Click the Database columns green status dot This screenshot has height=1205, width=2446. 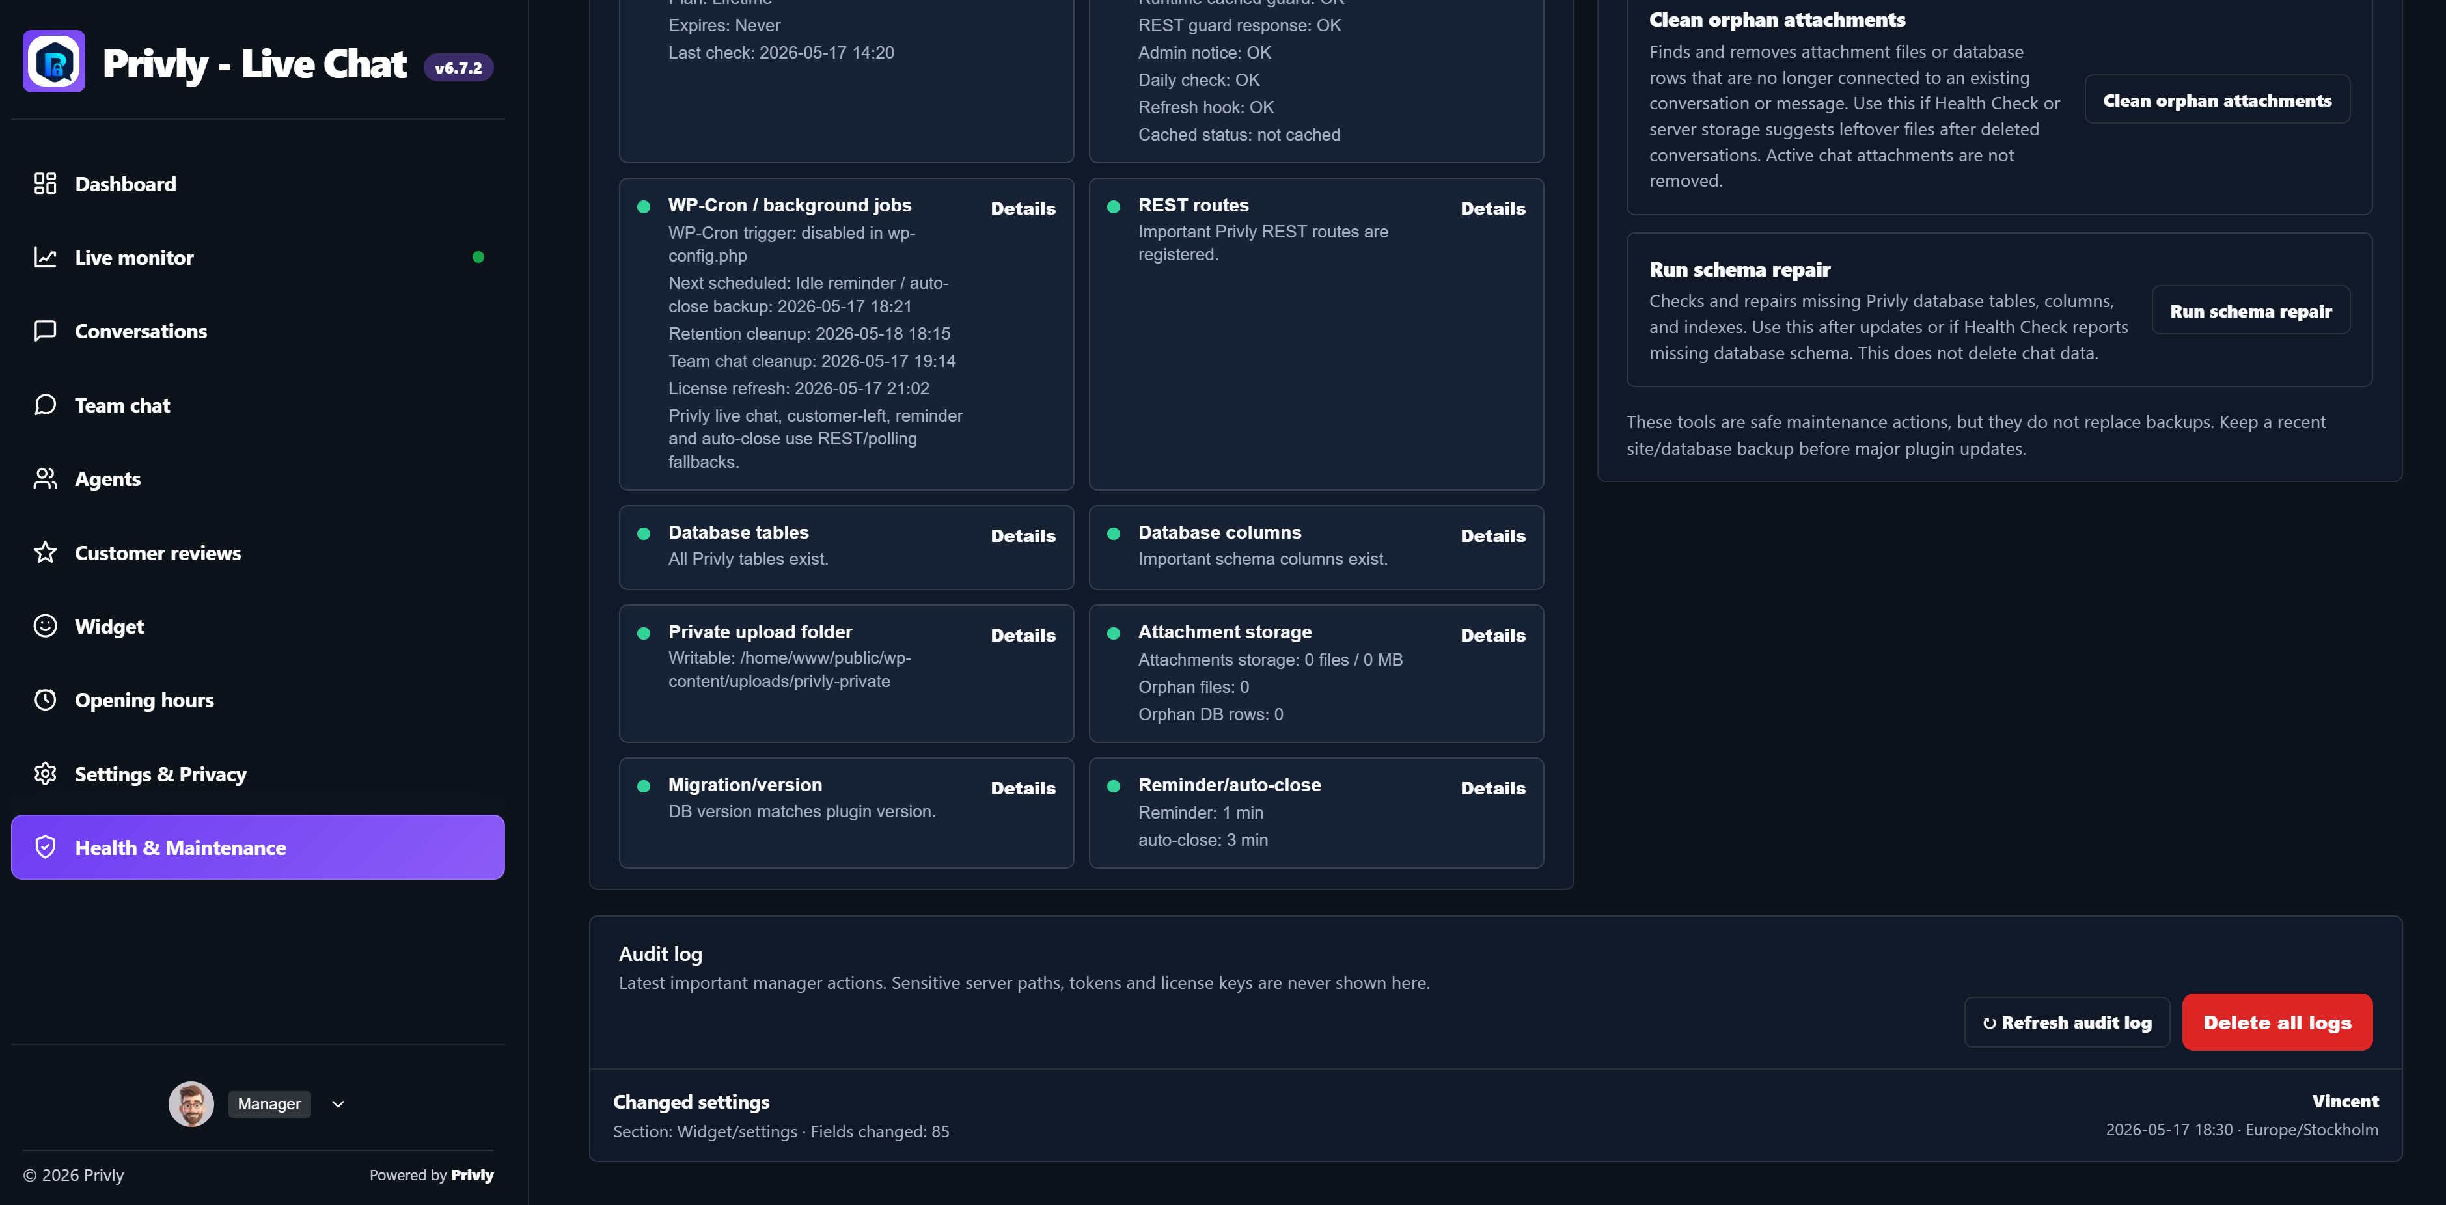coord(1114,534)
